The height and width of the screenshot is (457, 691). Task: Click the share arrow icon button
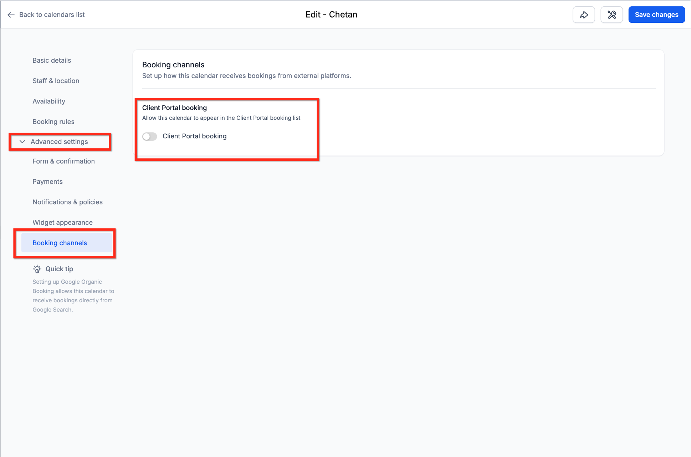[584, 15]
